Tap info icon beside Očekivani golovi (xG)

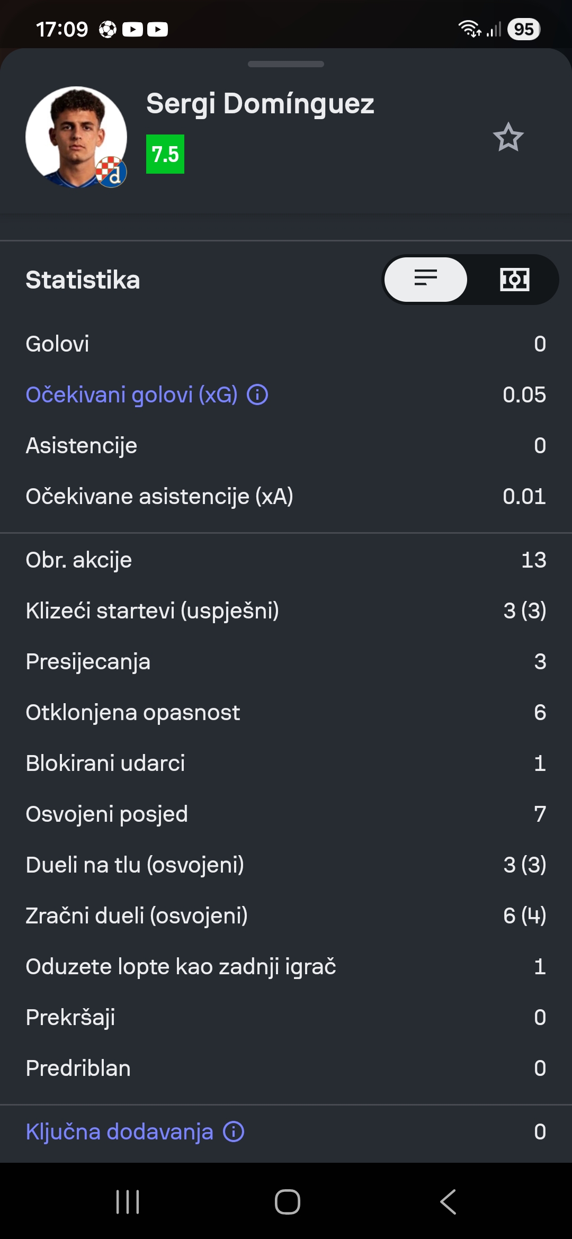258,395
